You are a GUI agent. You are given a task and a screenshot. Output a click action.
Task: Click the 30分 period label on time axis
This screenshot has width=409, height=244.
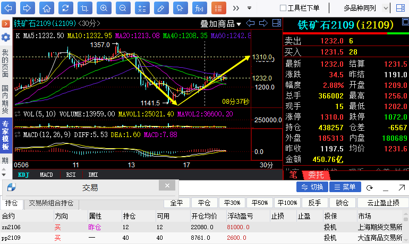pos(266,165)
